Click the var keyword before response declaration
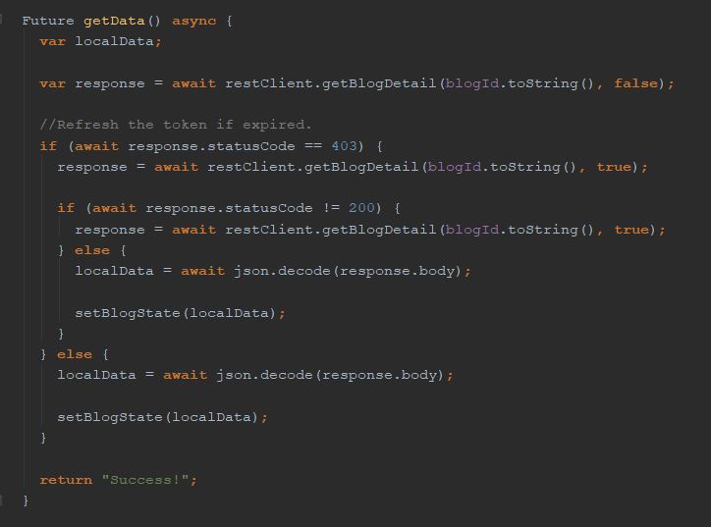This screenshot has width=711, height=527. [x=52, y=83]
